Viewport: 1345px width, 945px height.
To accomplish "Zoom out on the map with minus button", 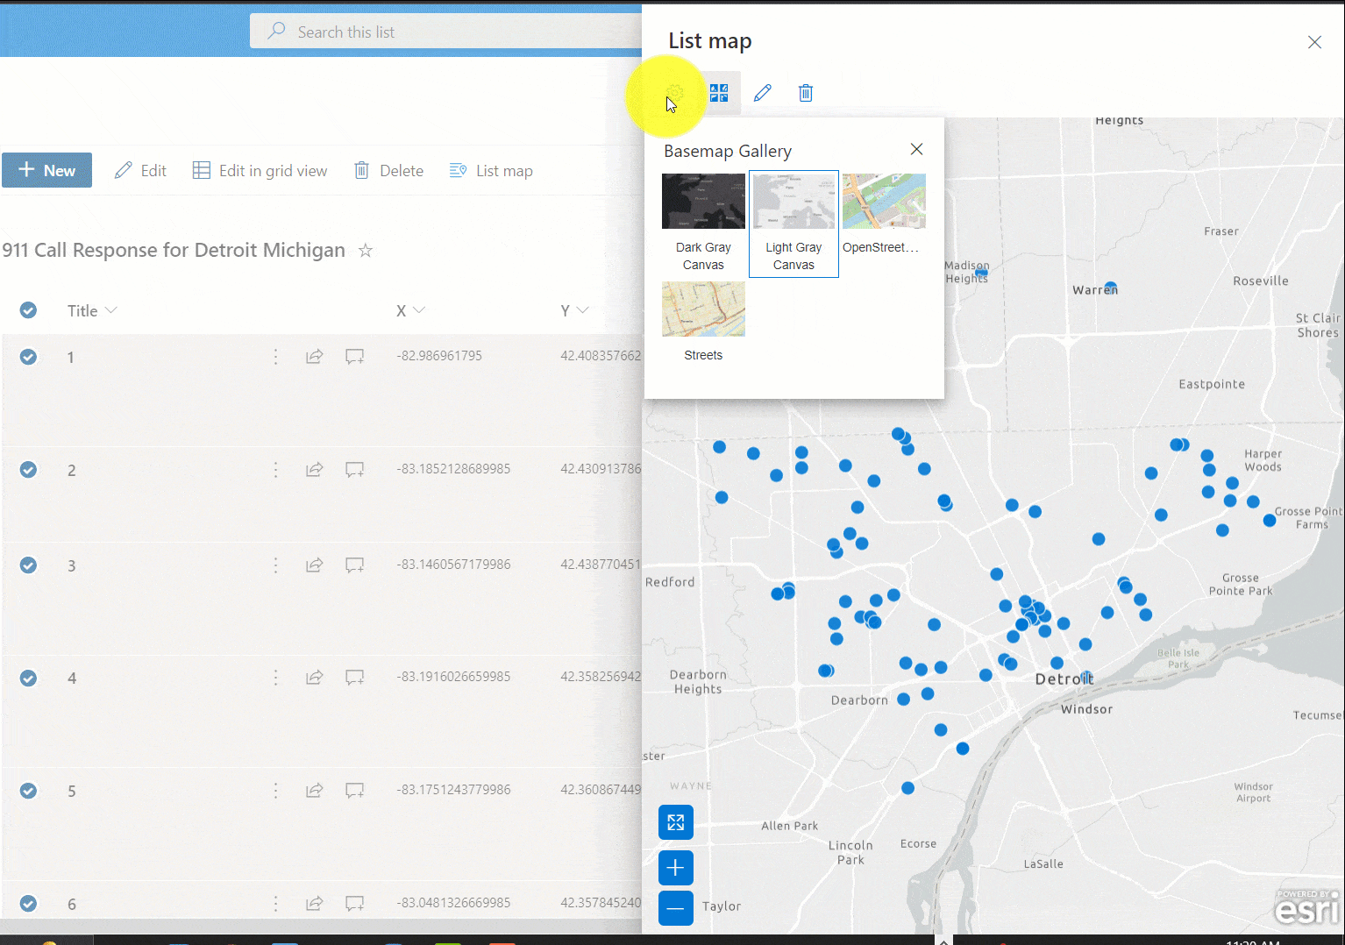I will coord(675,908).
